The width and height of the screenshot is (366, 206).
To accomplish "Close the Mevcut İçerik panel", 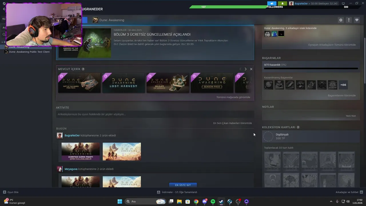I will coord(251,69).
